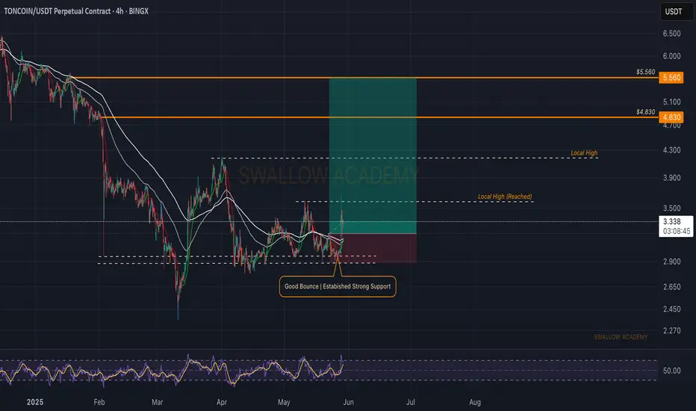Viewport: 696px width, 411px height.
Task: Click the Aug date axis label
Action: click(475, 402)
